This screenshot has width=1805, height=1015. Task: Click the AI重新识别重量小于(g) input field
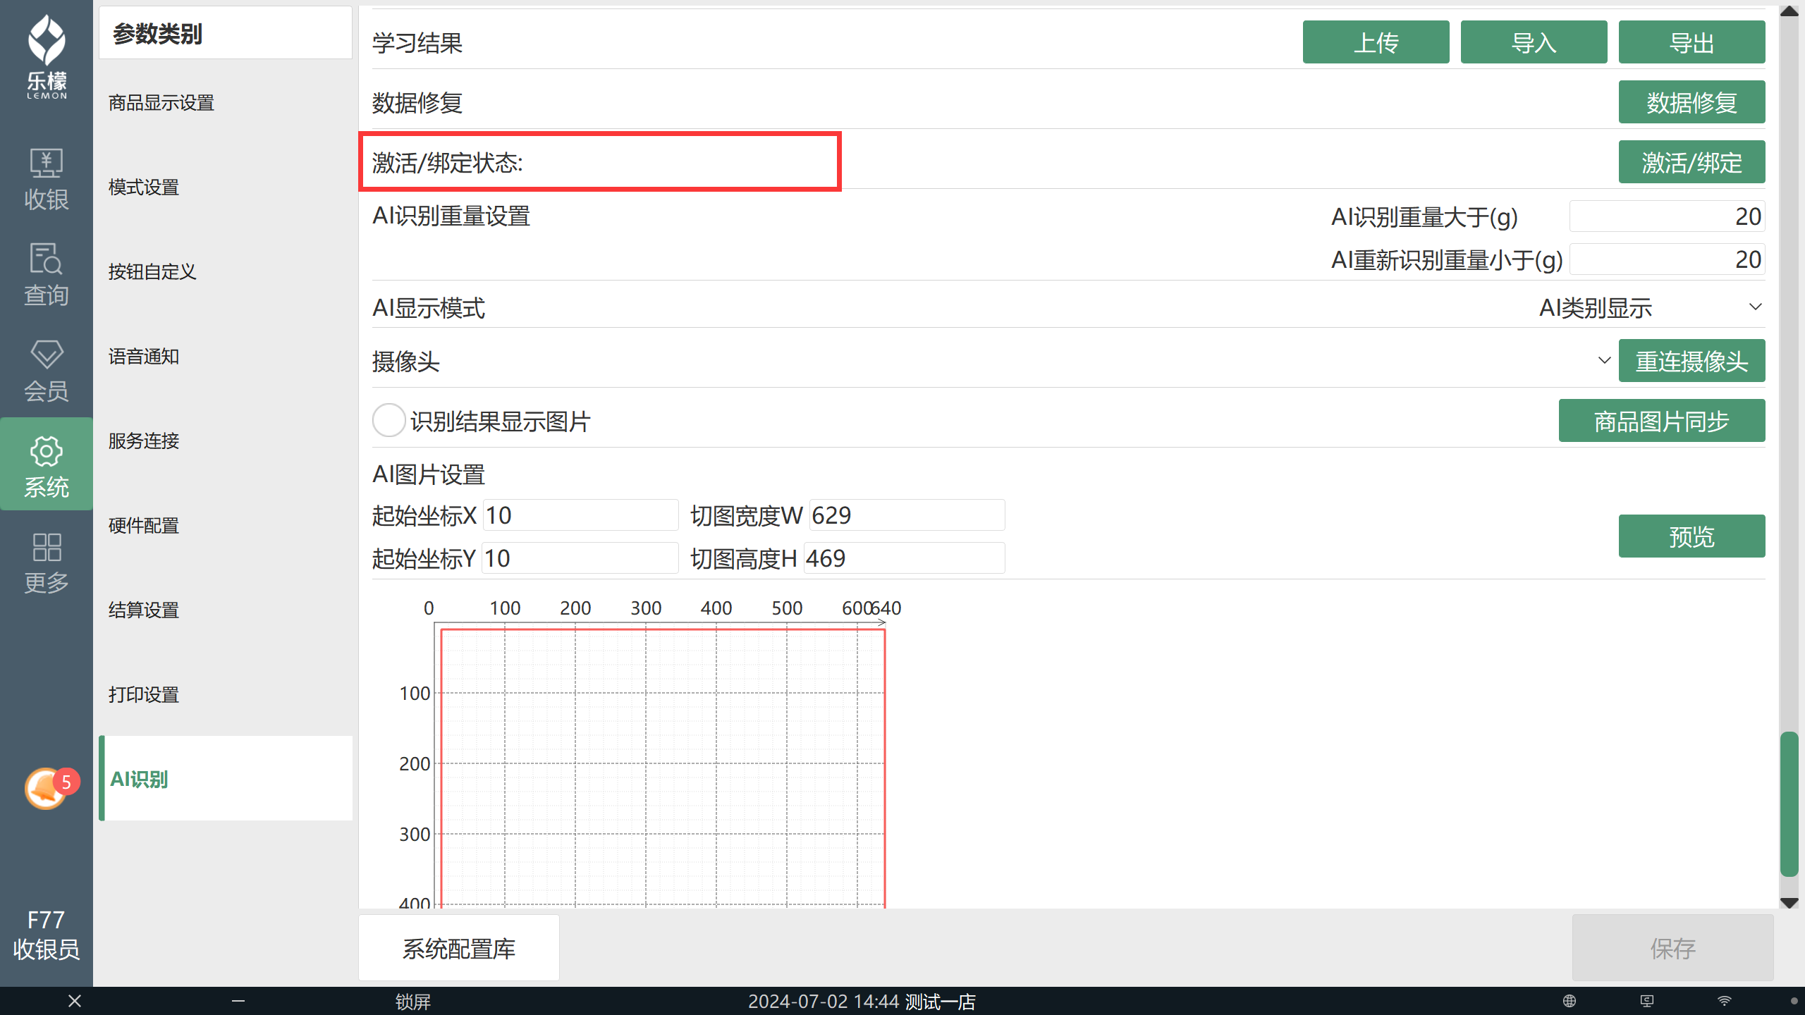[x=1667, y=259]
